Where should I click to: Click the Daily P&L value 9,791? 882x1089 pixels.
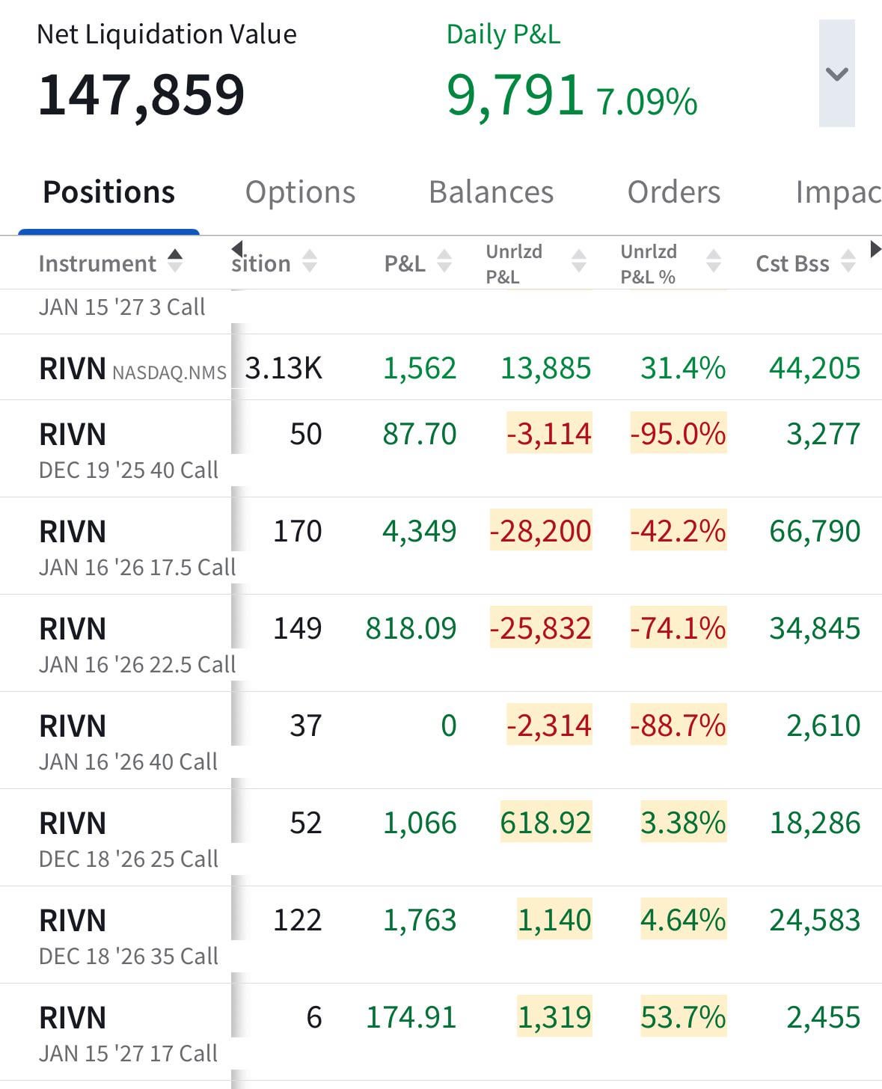pyautogui.click(x=515, y=96)
